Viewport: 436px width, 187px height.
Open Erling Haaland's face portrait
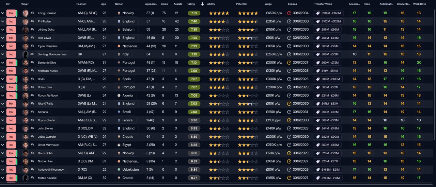25,13
